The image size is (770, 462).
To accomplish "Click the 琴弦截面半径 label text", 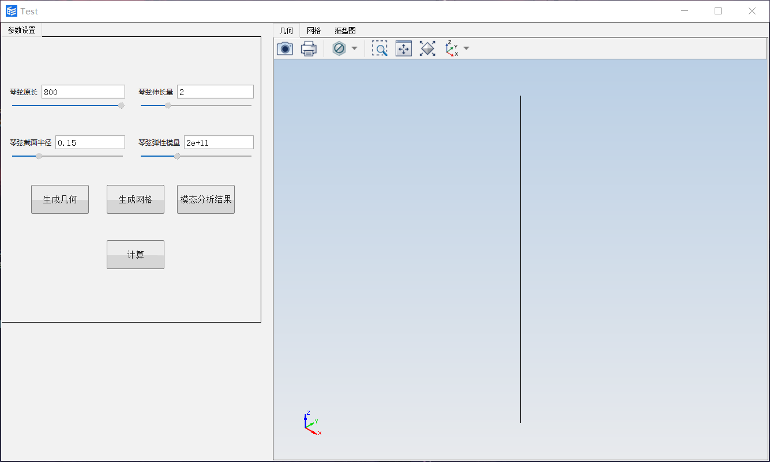I will (x=31, y=142).
